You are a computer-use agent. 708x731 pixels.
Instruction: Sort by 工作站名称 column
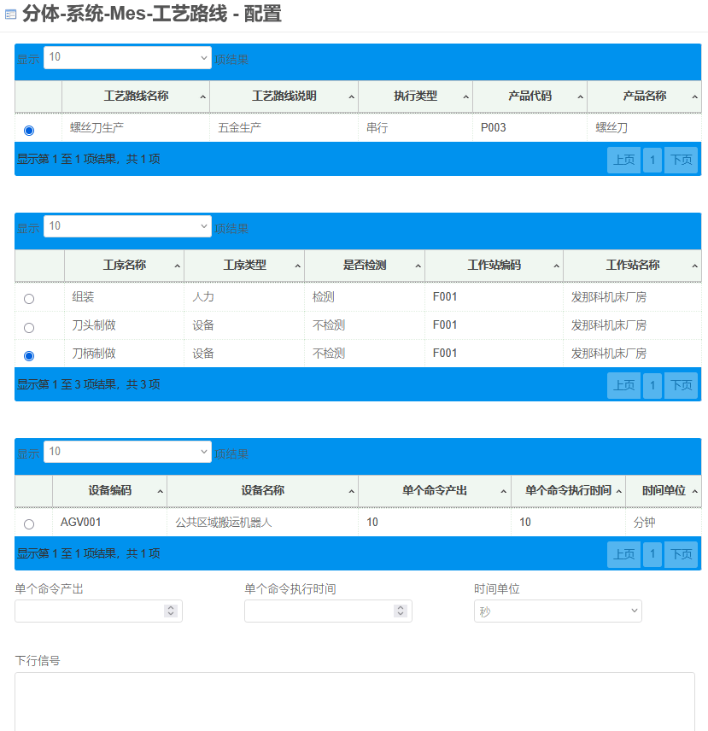633,266
